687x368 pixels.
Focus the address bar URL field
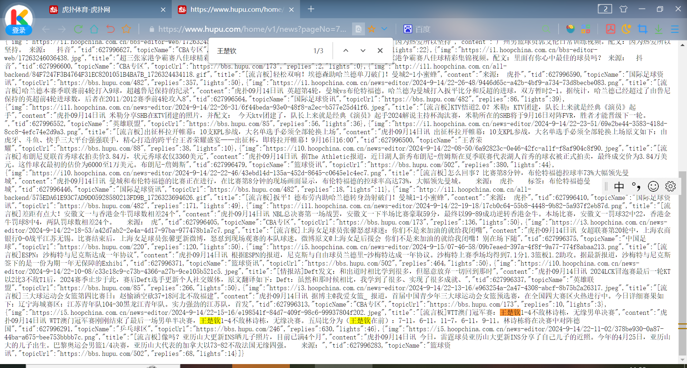(252, 29)
